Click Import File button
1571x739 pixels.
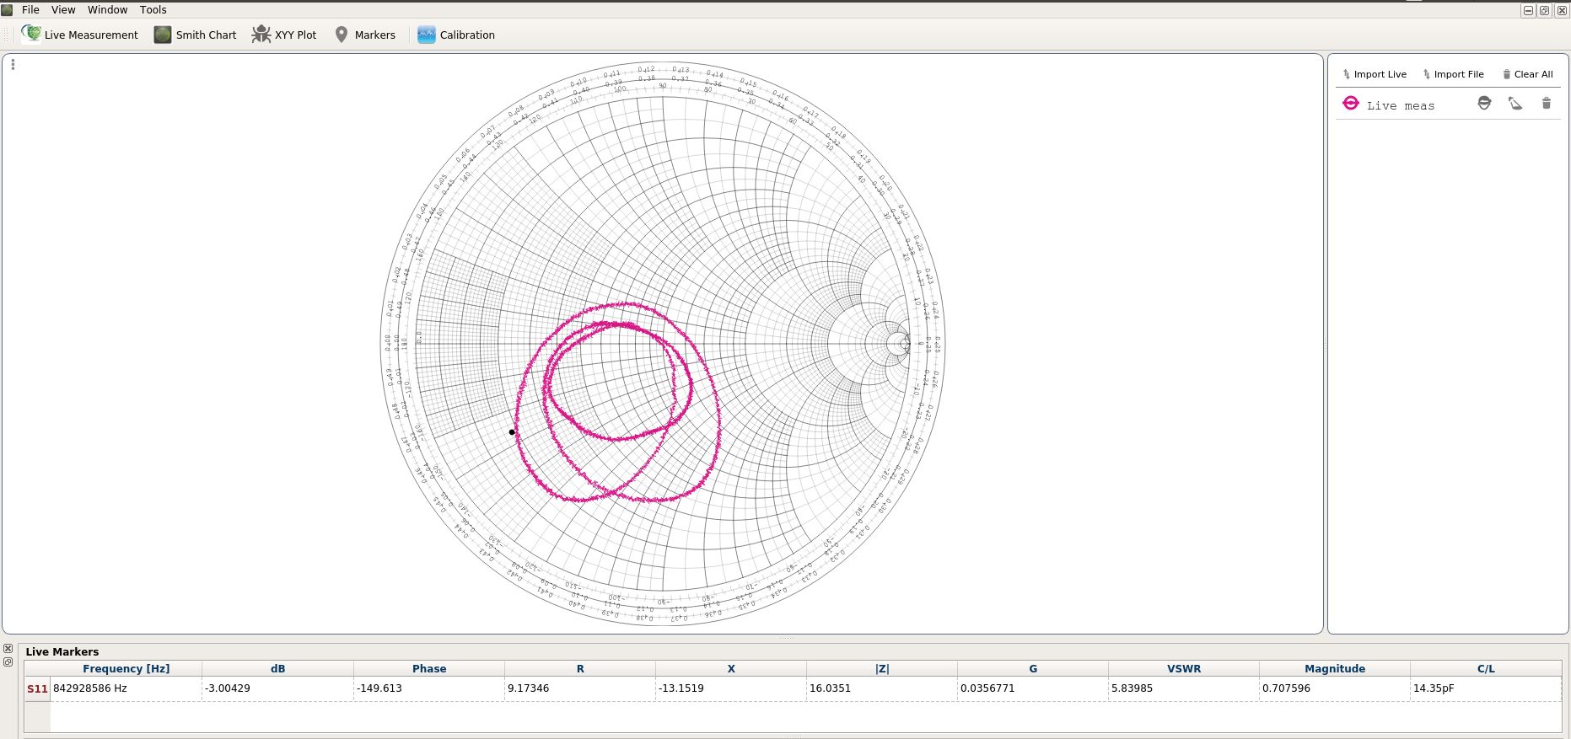(1453, 74)
